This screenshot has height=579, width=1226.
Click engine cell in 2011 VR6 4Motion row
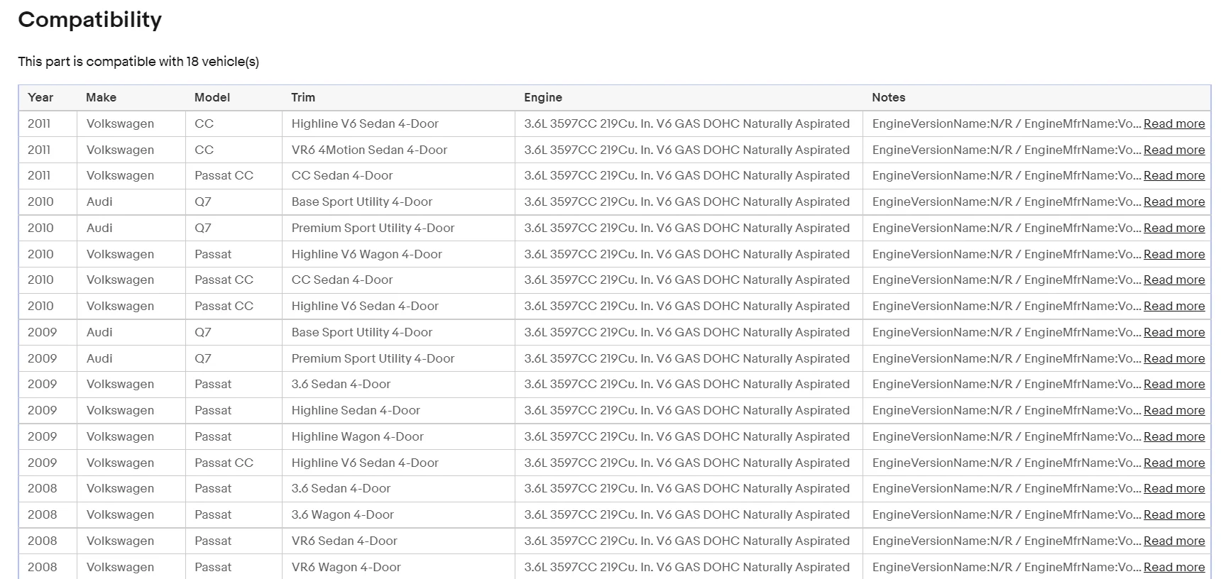click(x=687, y=150)
